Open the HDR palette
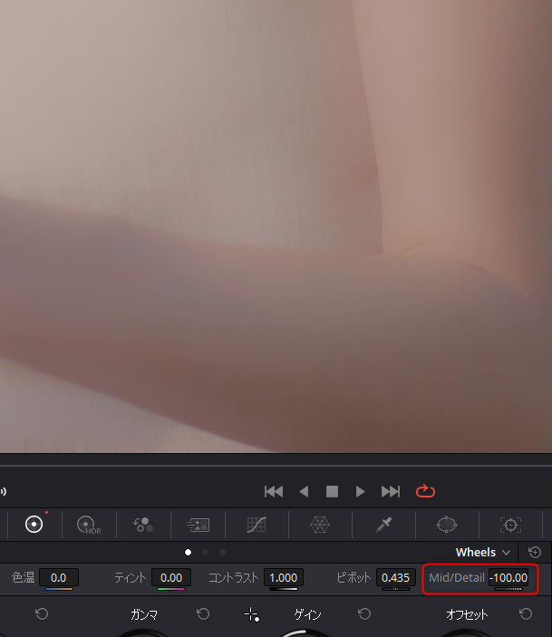Image resolution: width=552 pixels, height=637 pixels. click(x=88, y=524)
